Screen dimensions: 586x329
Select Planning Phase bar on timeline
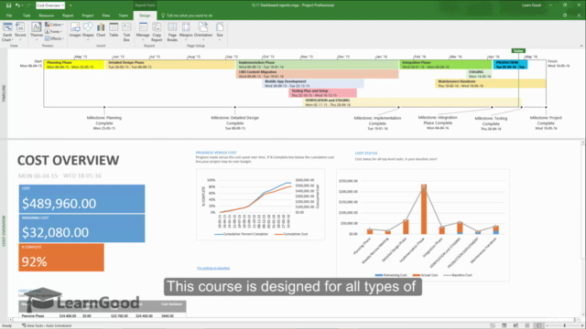pos(74,65)
